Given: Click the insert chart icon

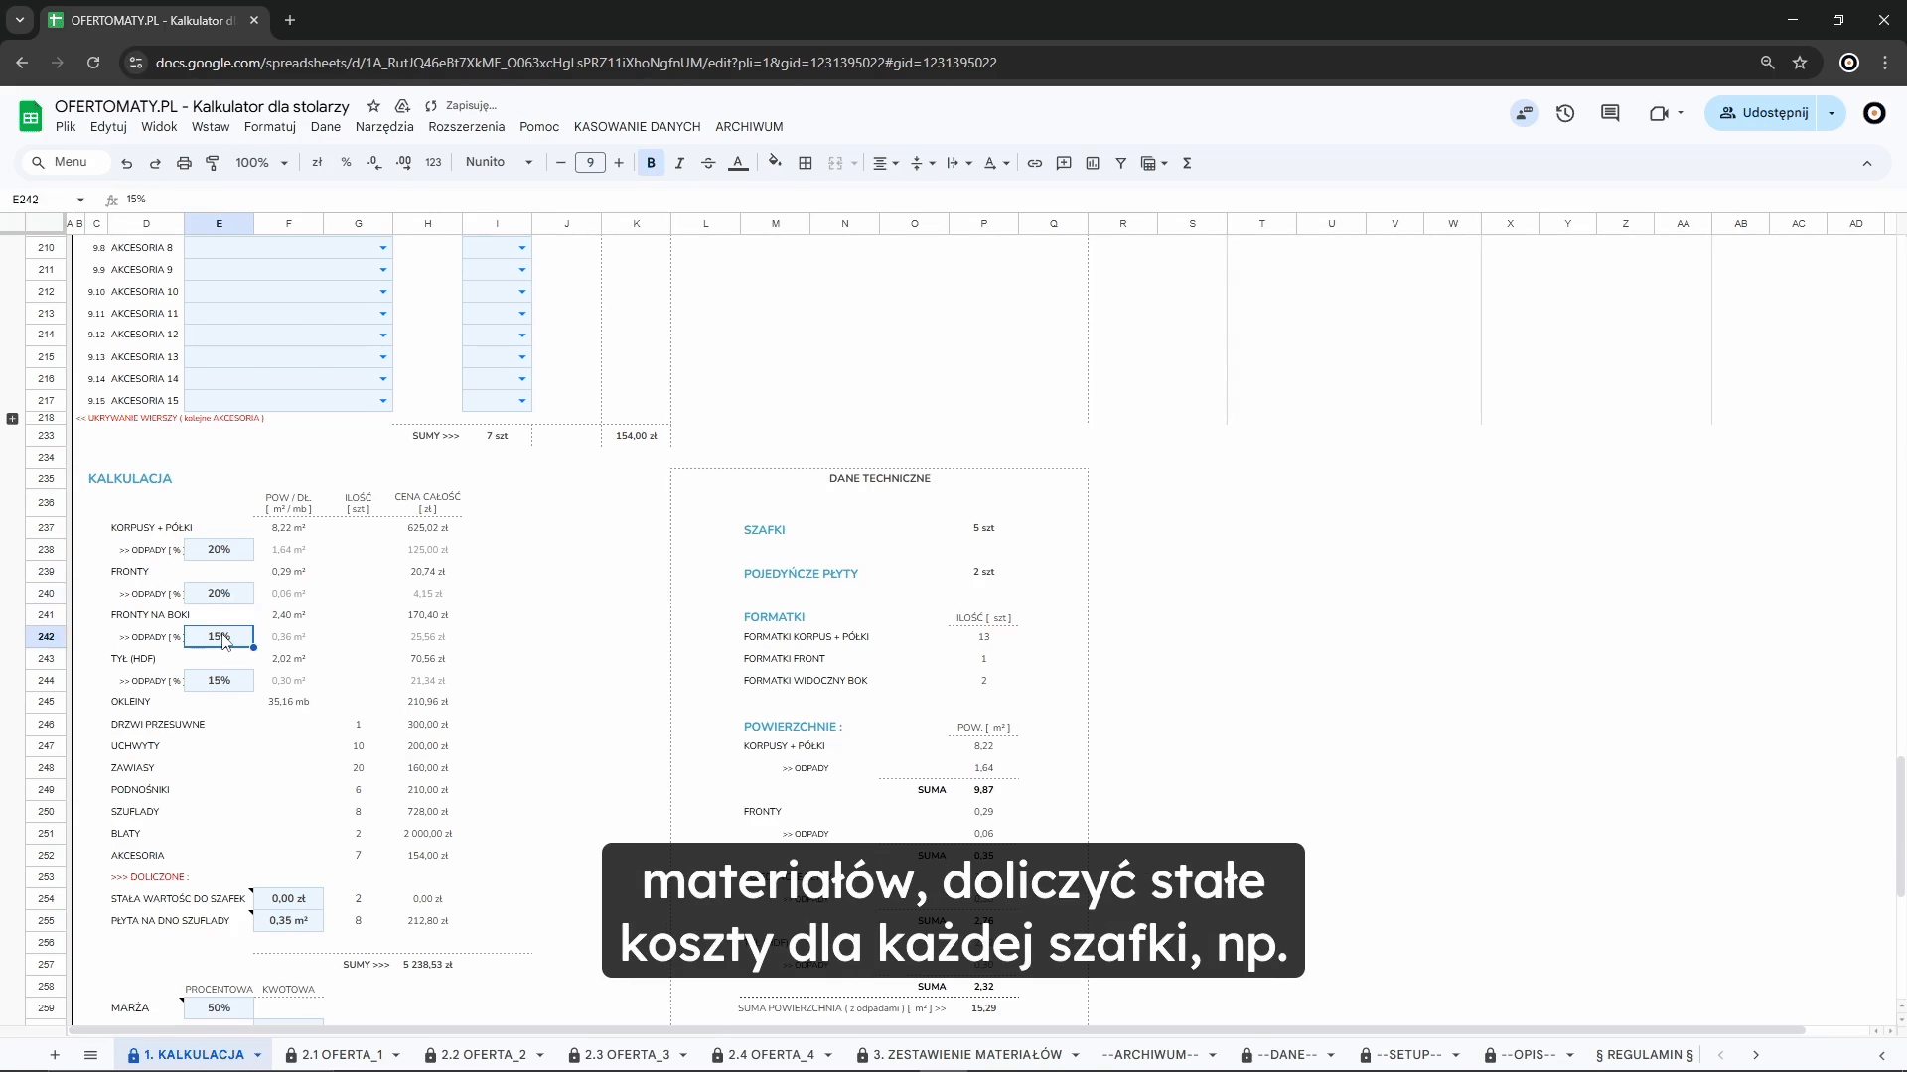Looking at the screenshot, I should pyautogui.click(x=1093, y=163).
